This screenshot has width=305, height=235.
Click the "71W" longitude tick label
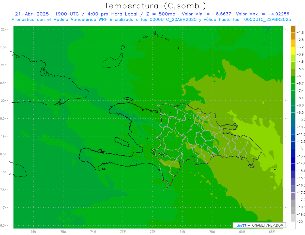(182, 232)
